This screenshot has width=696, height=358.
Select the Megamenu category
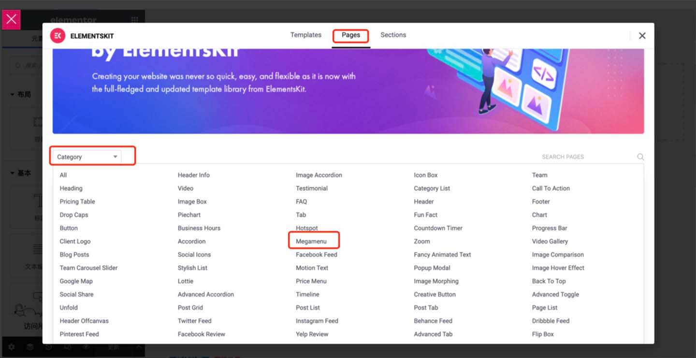(x=311, y=241)
